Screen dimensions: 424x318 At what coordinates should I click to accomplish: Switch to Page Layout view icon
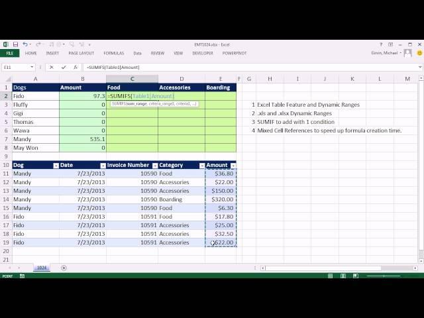(x=343, y=276)
